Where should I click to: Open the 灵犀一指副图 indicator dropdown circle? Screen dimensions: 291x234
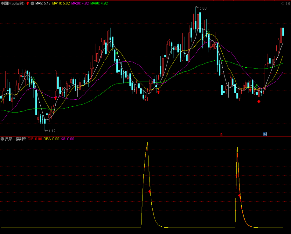point(2,139)
